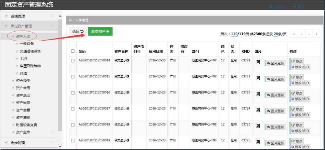
Task: Open 资产领用 in sidebar
Action: click(x=23, y=81)
